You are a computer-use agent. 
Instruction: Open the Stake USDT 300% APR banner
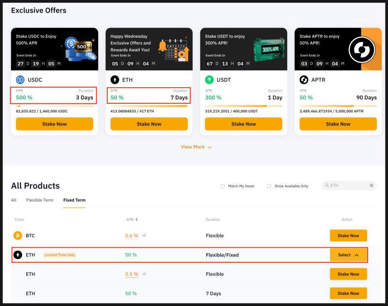coord(243,49)
